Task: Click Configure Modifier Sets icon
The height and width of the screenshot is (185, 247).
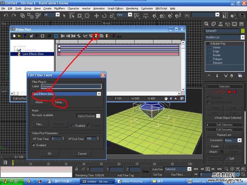Action: (x=240, y=76)
